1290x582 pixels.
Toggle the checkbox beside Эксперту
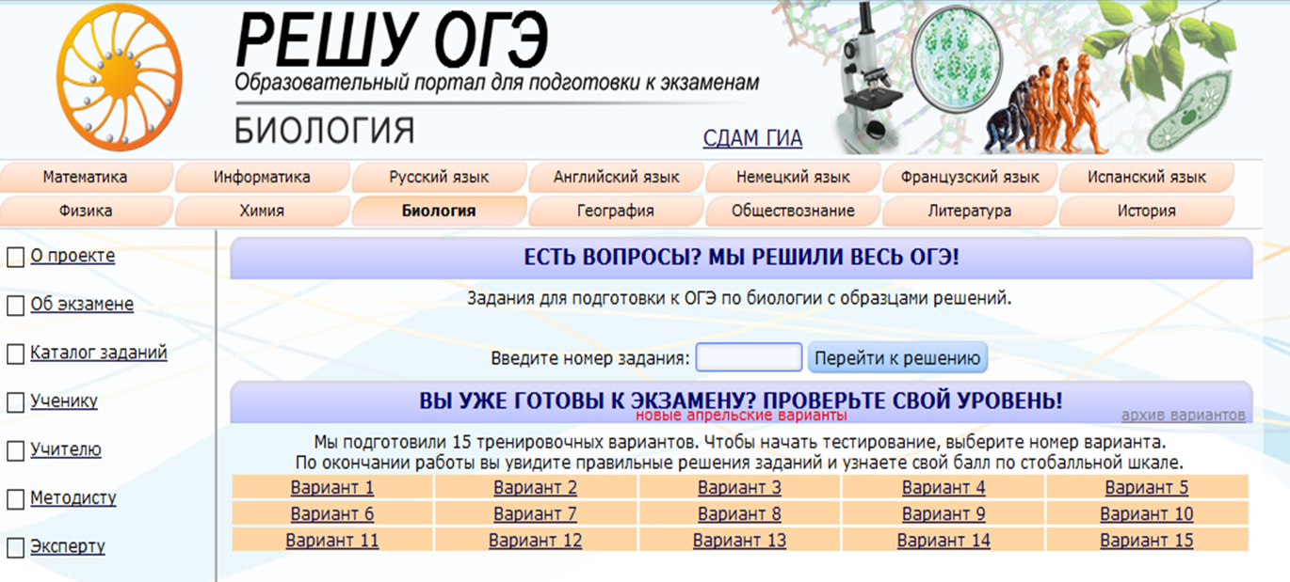(15, 547)
